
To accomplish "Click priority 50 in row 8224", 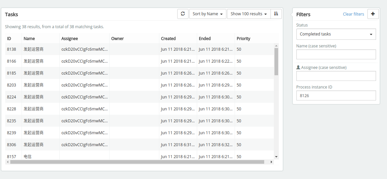I will tap(239, 97).
